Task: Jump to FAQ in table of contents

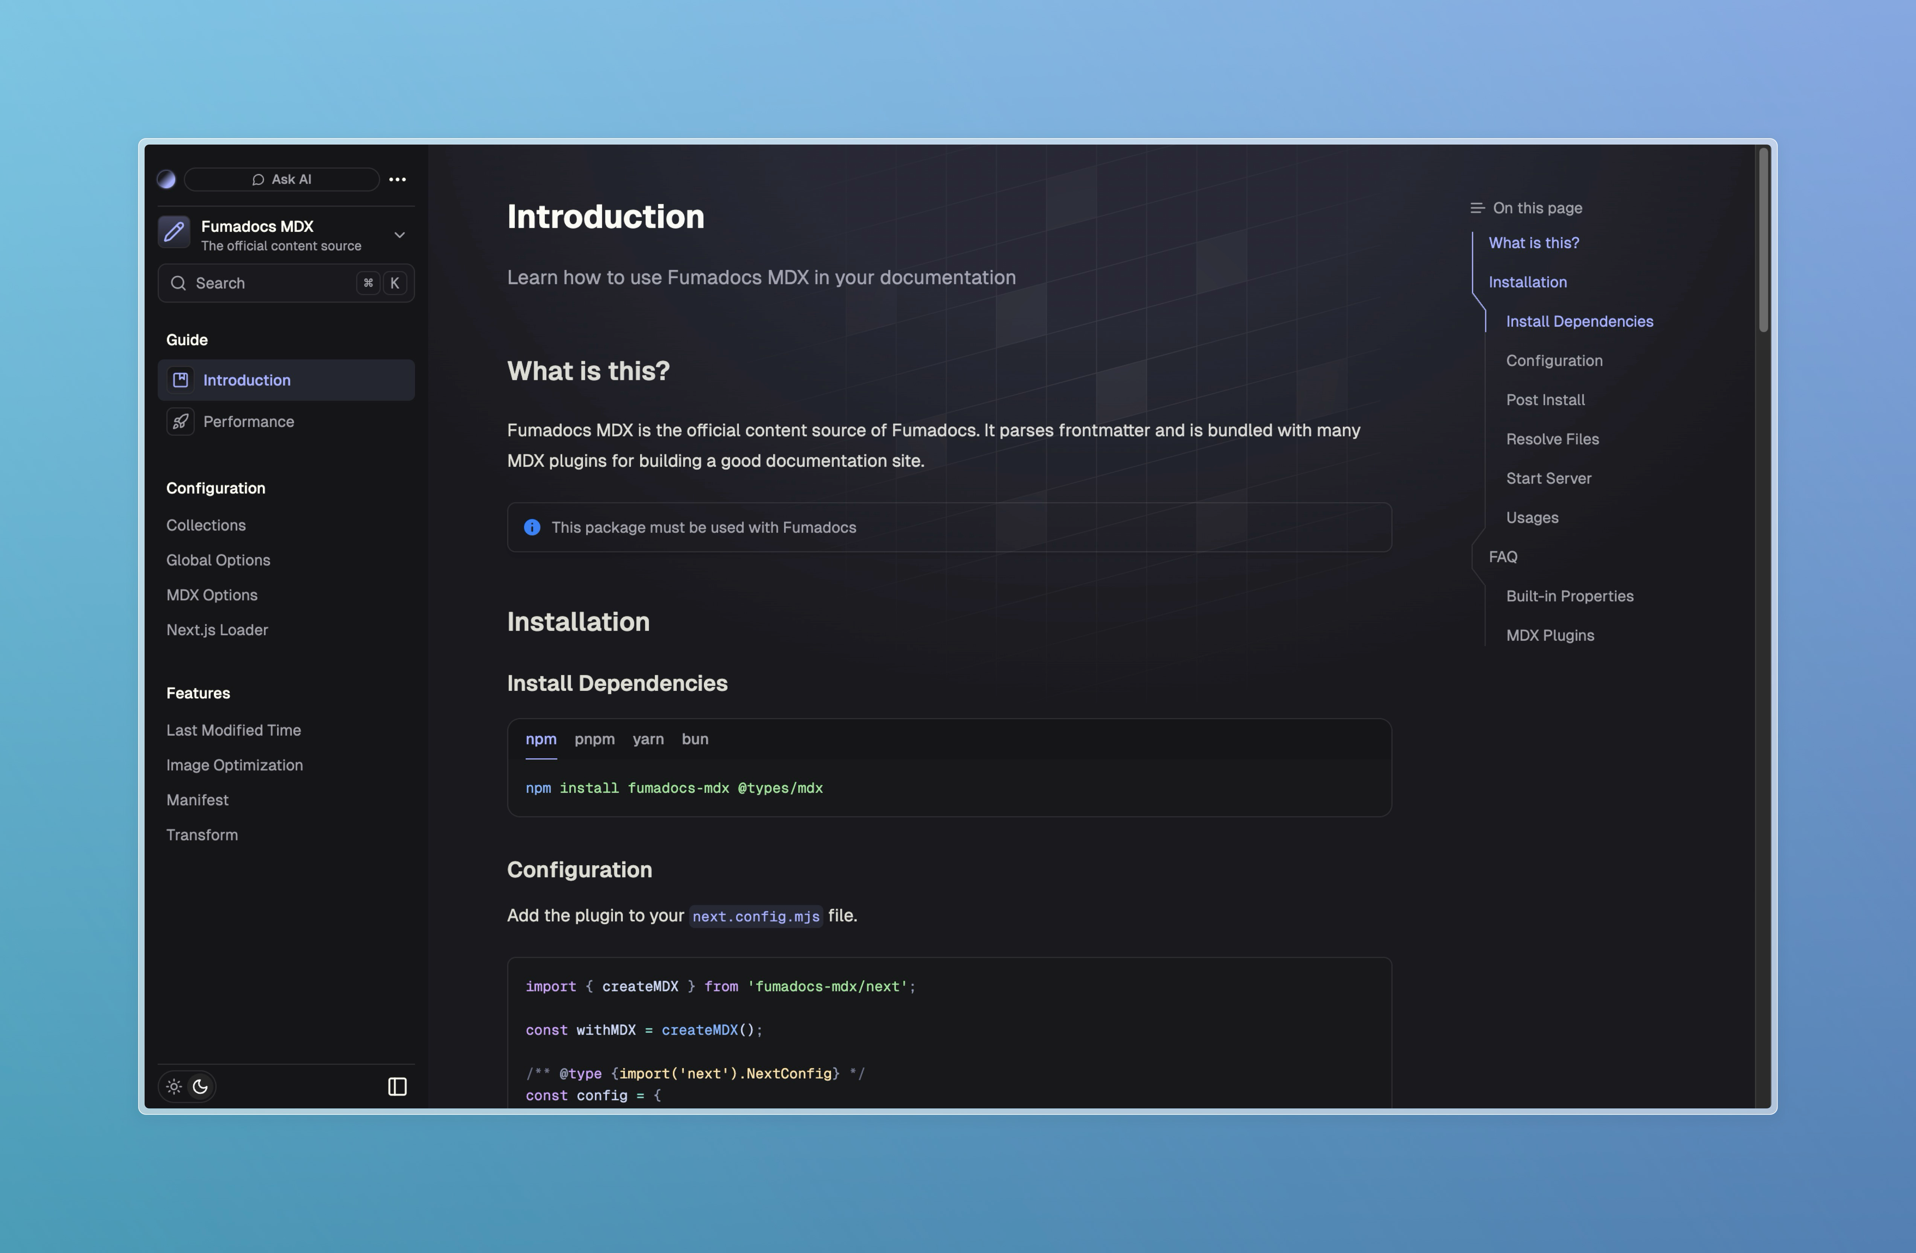Action: pos(1502,557)
